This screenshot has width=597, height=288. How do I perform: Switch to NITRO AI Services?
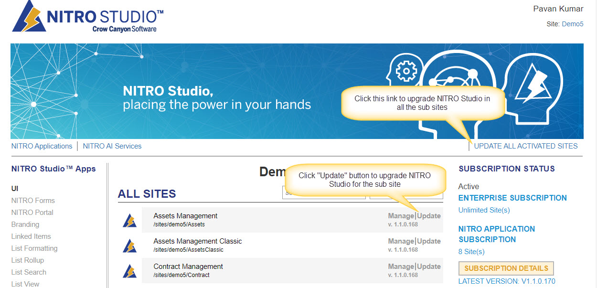112,146
